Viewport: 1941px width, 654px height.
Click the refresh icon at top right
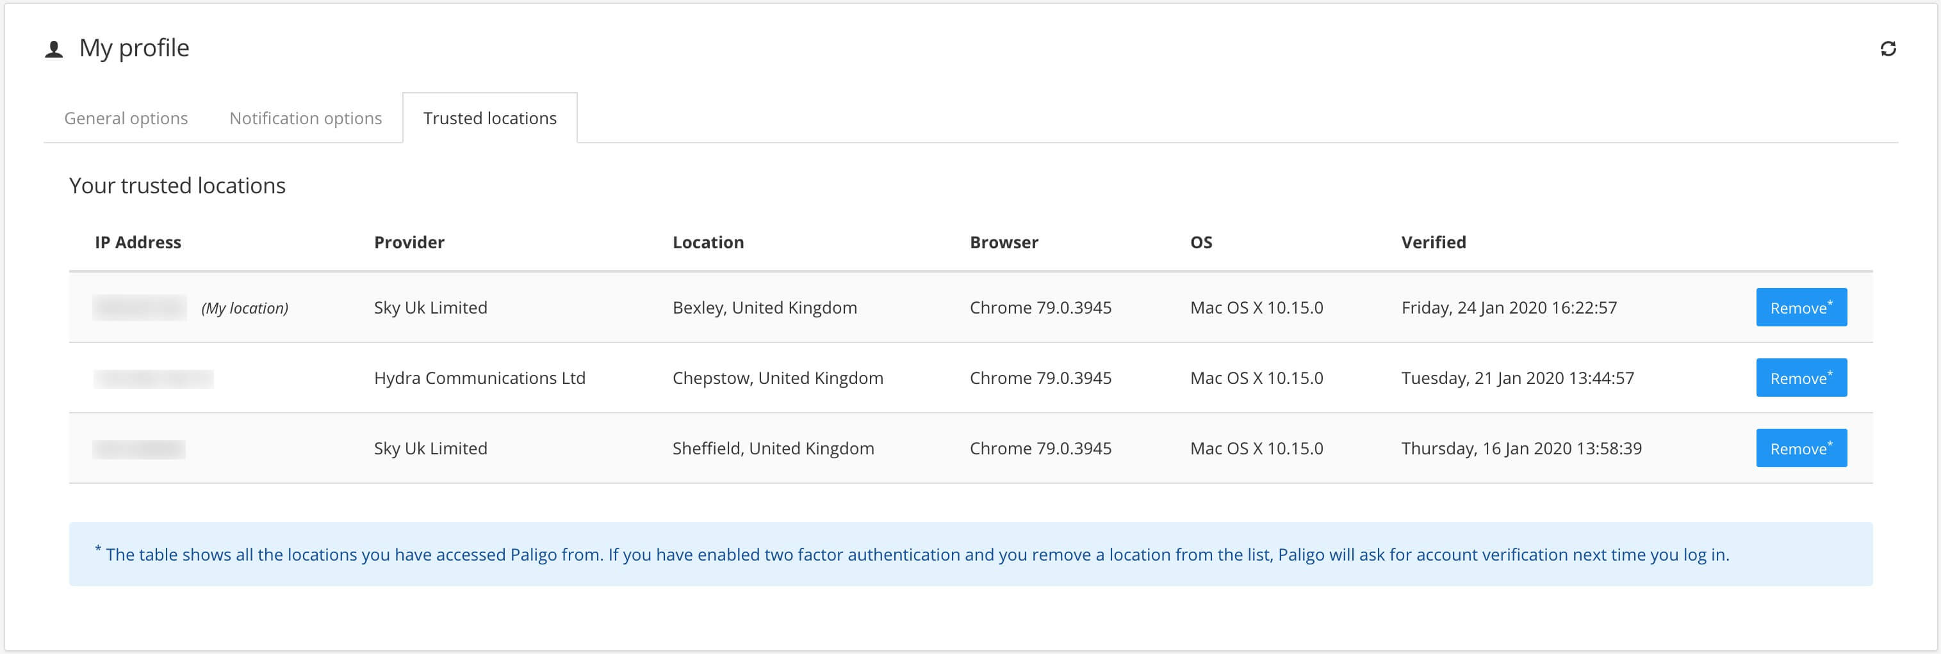1887,49
